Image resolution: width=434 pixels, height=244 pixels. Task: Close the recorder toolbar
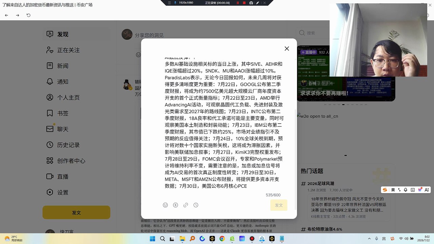tap(264, 3)
